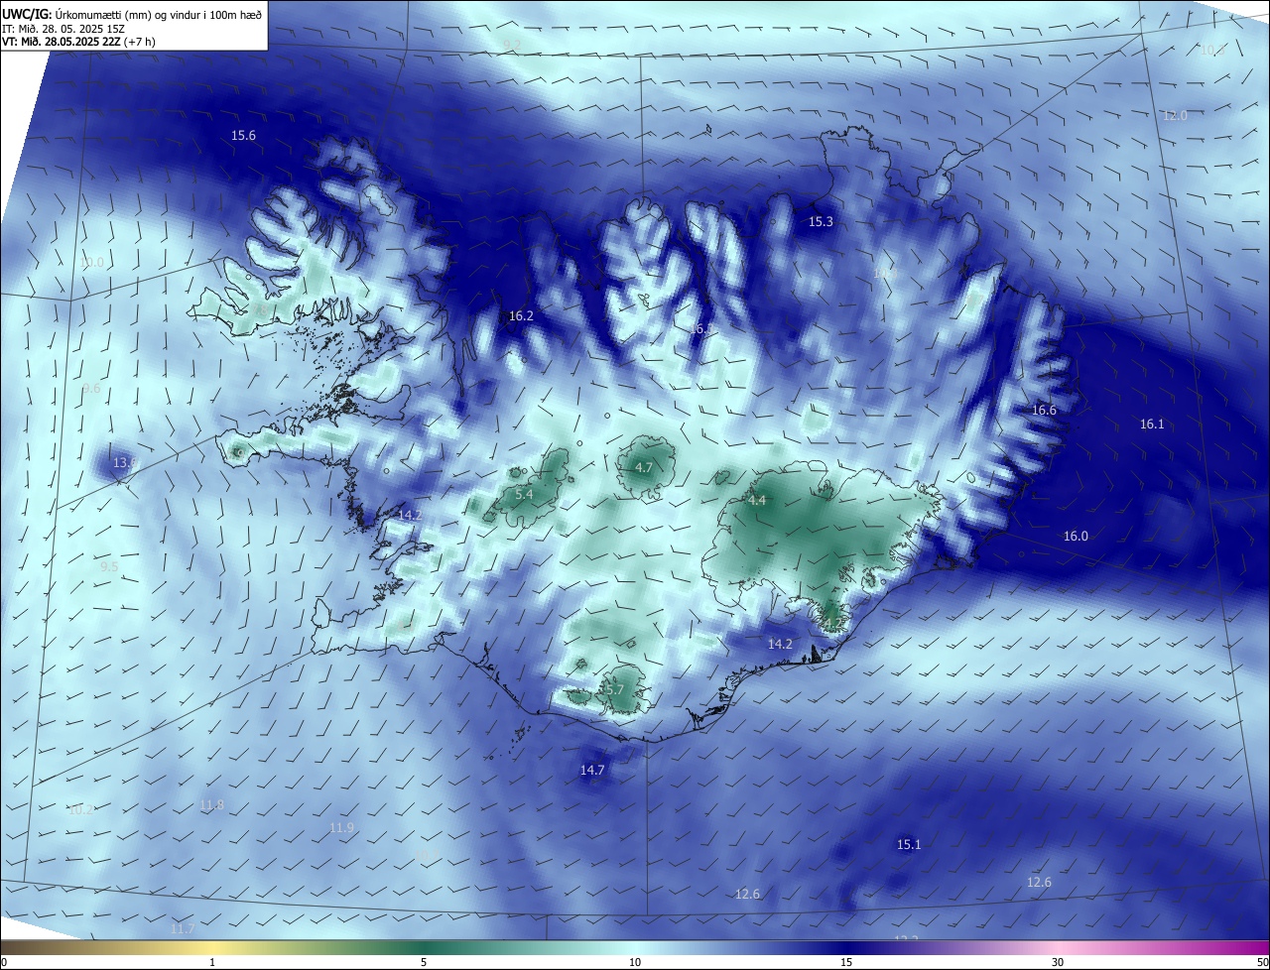Click the 16.6 value label

click(1044, 411)
